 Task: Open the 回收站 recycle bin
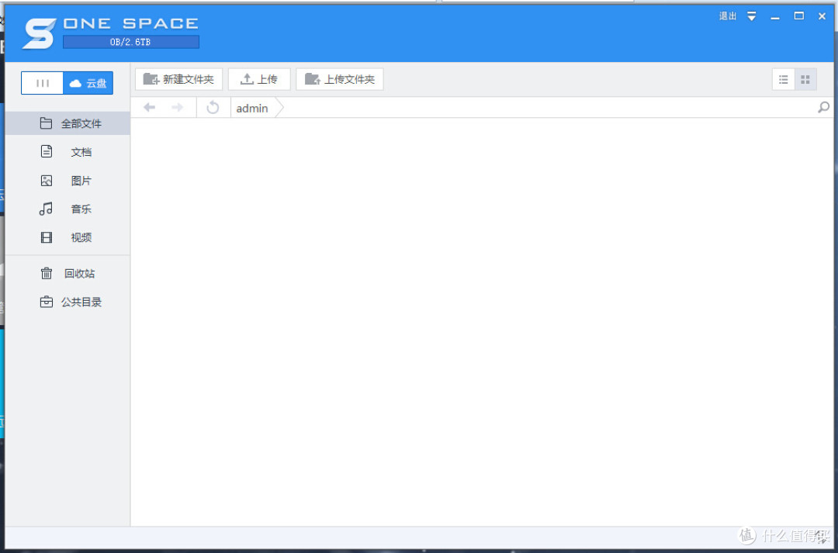pyautogui.click(x=68, y=274)
